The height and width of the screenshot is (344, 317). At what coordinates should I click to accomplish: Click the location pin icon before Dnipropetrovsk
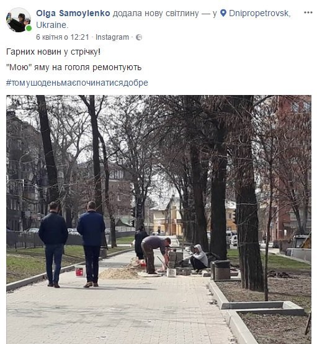[223, 13]
